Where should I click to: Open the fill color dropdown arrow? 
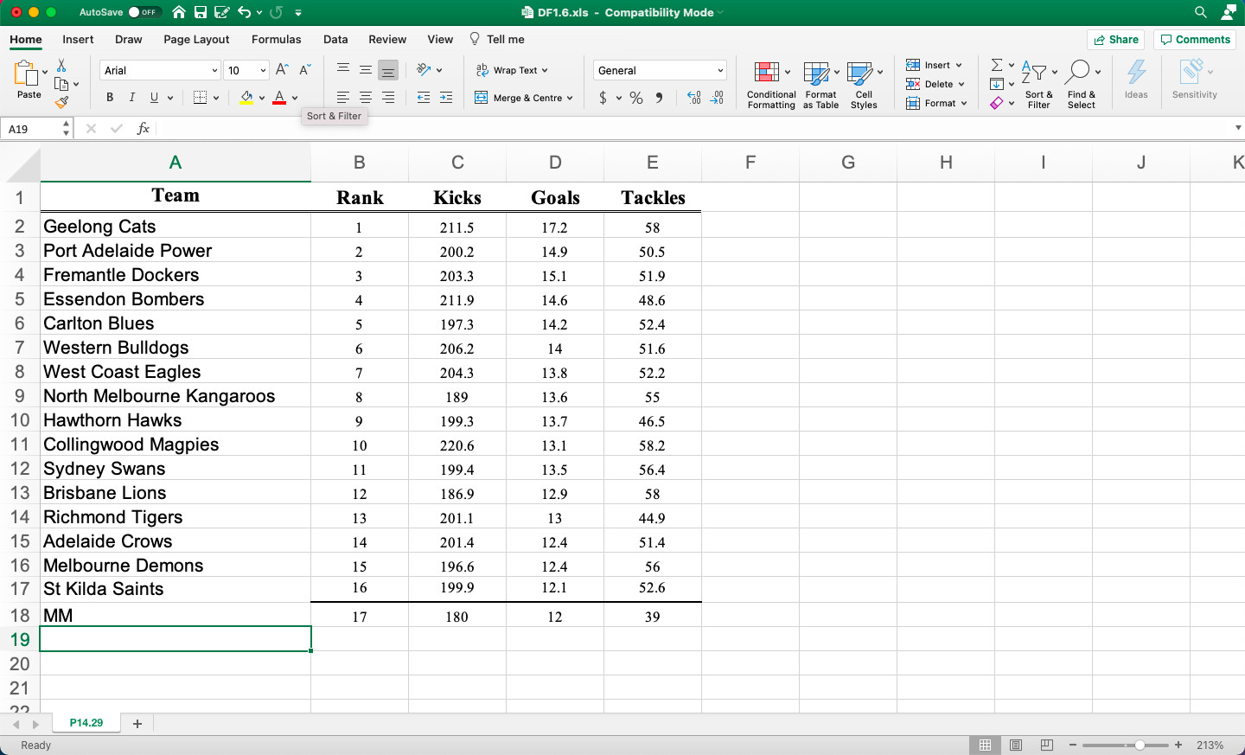point(261,98)
